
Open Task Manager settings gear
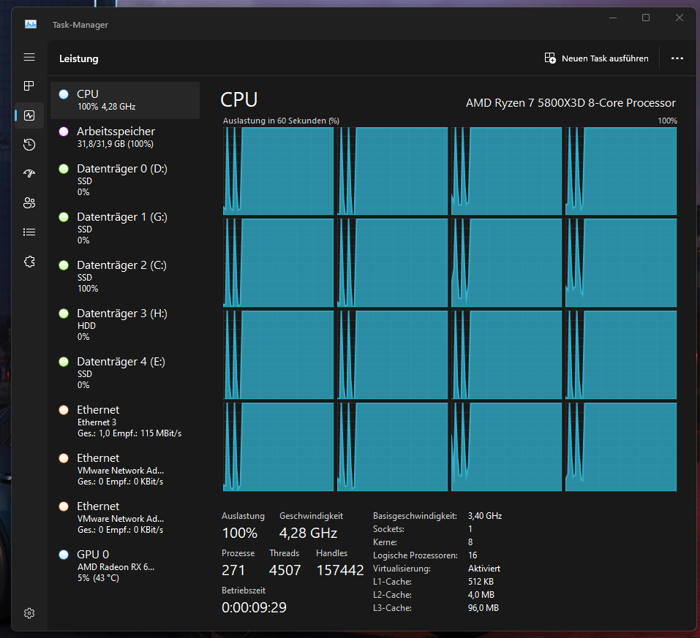point(29,613)
